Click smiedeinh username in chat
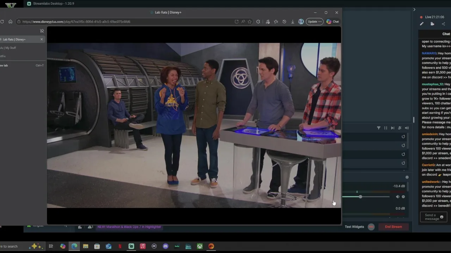Viewport: 451px width, 253px height. [x=430, y=134]
